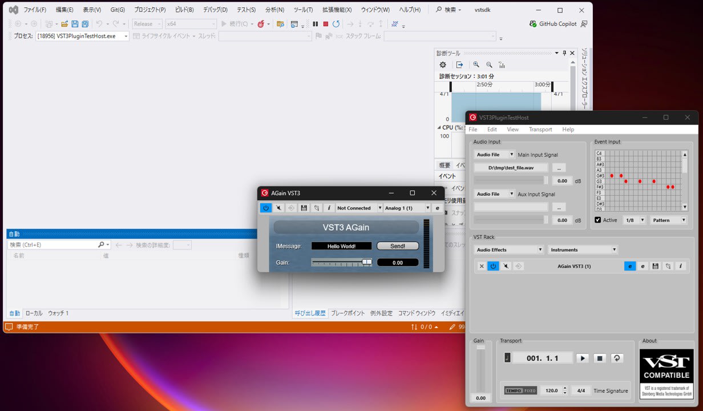
Task: Enable the Active checkbox for Event Input
Action: [598, 220]
